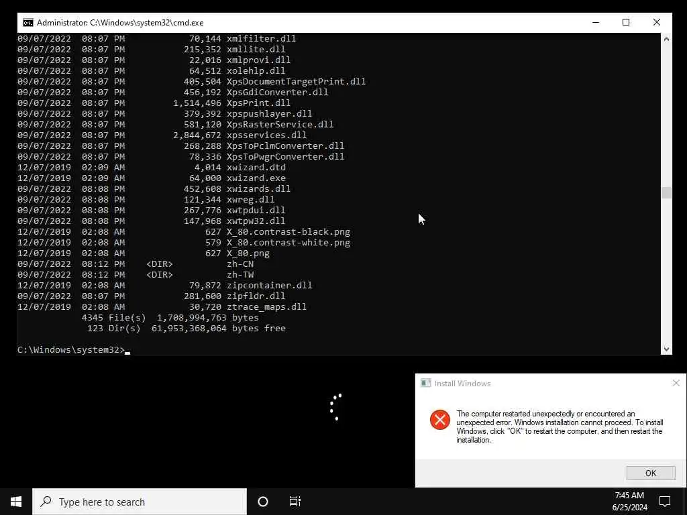This screenshot has height=515, width=687.
Task: Click the 1,514,496 size value
Action: tap(197, 103)
